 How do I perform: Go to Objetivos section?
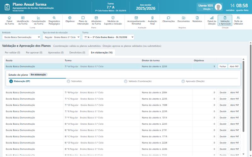70,19
